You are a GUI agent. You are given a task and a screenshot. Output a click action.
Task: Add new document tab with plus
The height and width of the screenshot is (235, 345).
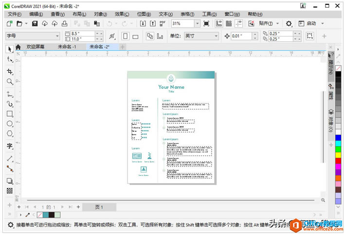(123, 47)
